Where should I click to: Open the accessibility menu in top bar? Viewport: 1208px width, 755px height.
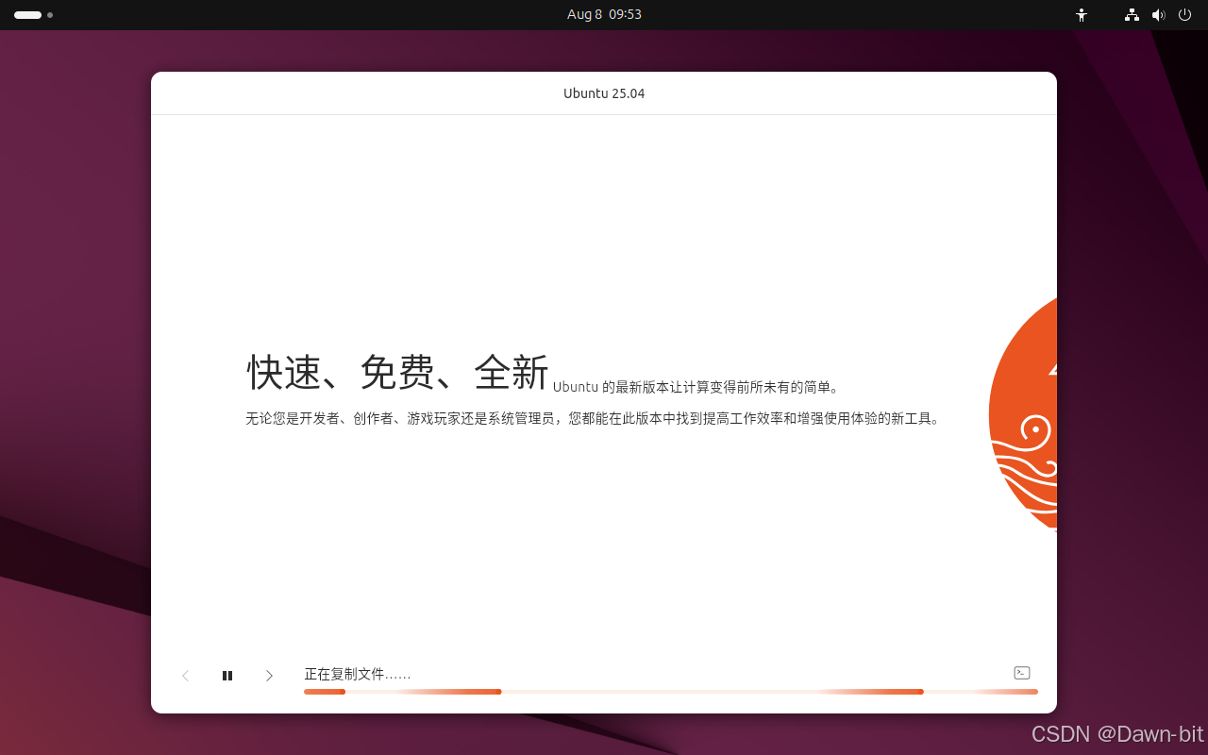(1082, 15)
